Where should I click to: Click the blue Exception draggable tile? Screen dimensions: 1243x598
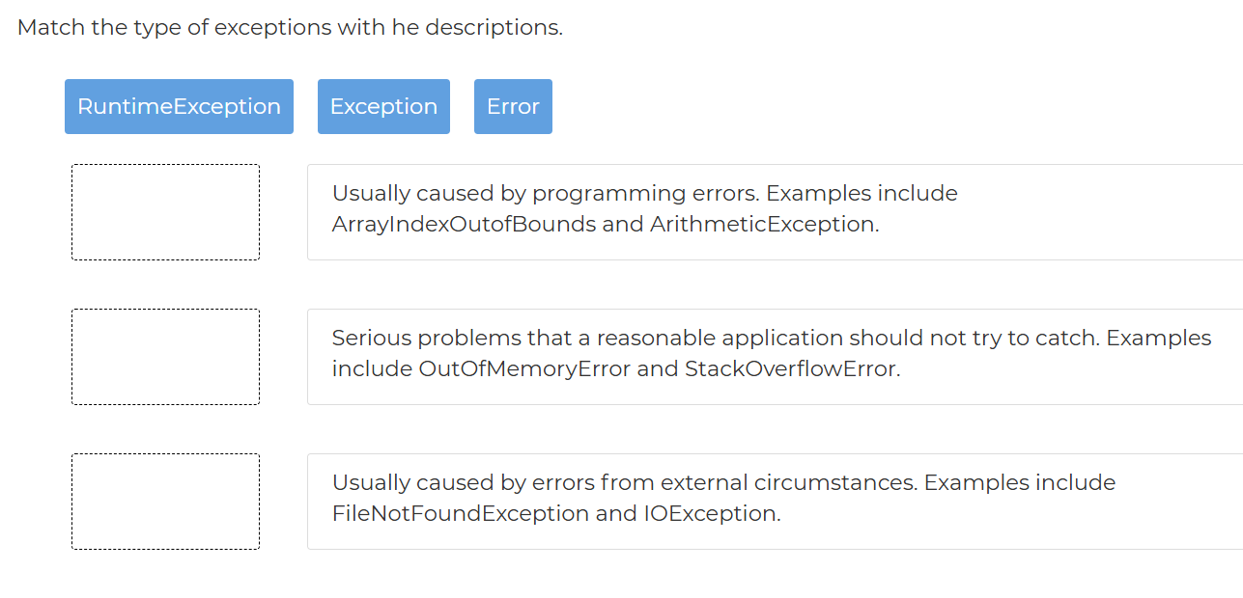(x=383, y=106)
